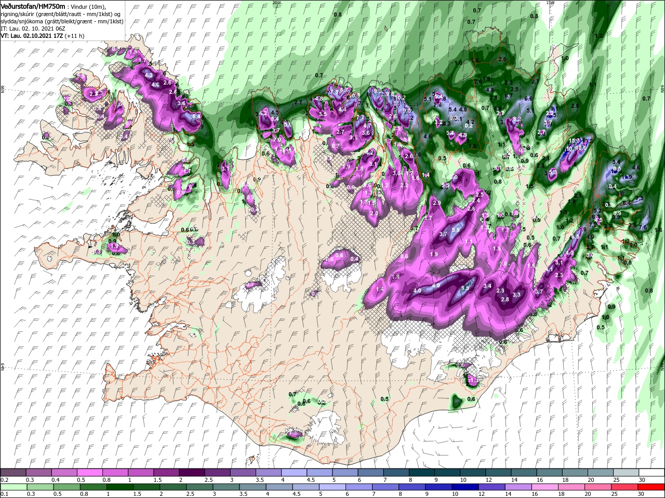Viewport: 665px width, 498px height.
Task: Click the light pink 16–18 swatch in the rain legend
Action: (544, 488)
